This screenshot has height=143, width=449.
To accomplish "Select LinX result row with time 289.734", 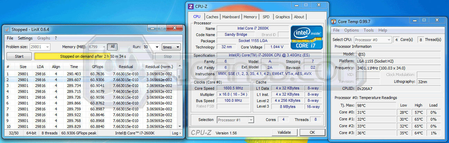I will pyautogui.click(x=91, y=86).
